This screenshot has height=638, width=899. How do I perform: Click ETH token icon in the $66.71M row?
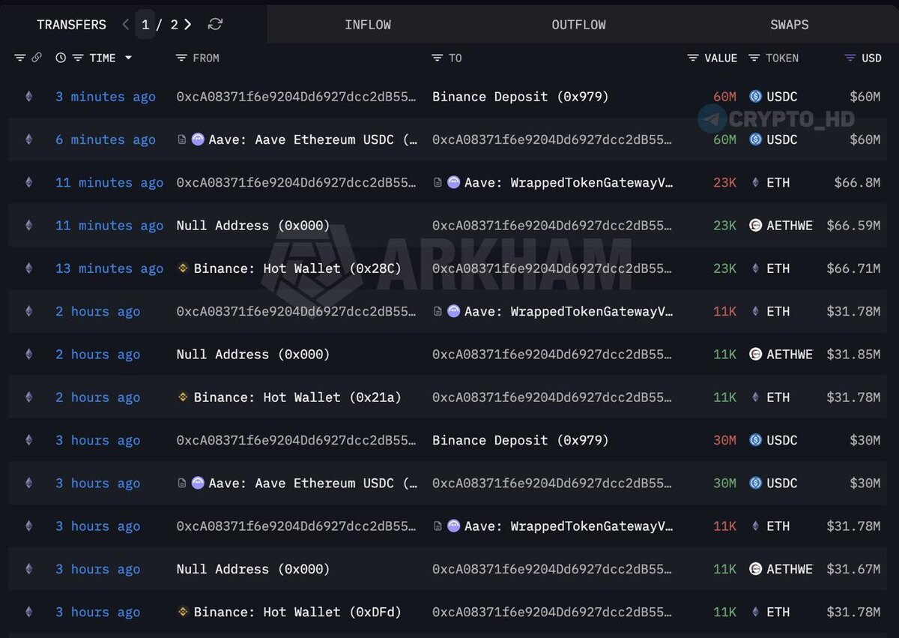(755, 268)
